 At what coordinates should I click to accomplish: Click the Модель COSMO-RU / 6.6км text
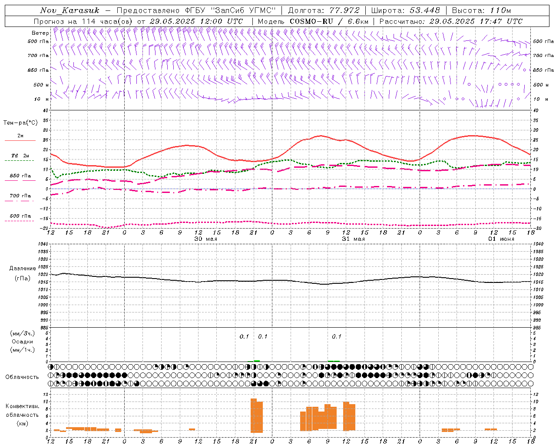click(313, 21)
